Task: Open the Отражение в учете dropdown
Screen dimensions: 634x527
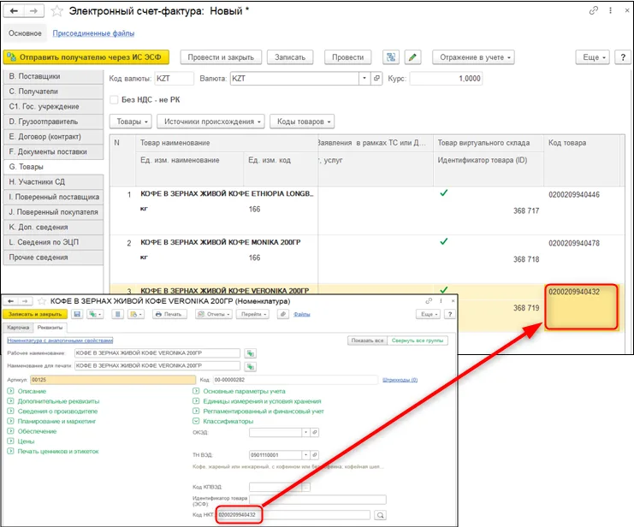Action: pos(473,57)
